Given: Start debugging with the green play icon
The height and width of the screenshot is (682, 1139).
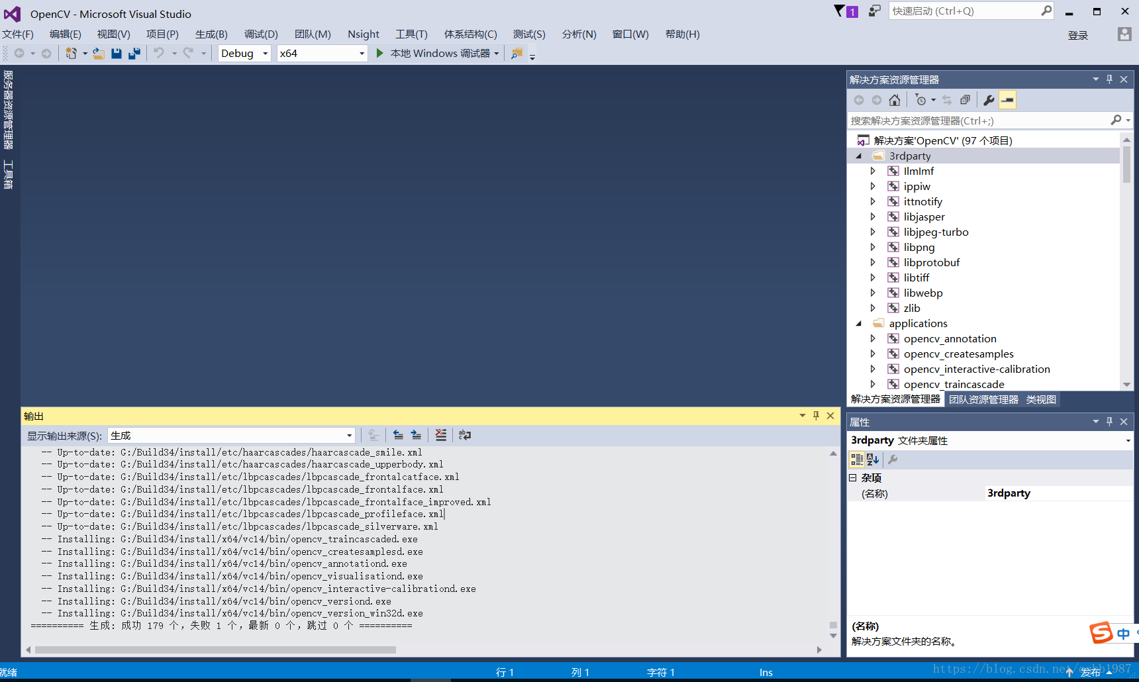Looking at the screenshot, I should click(380, 53).
